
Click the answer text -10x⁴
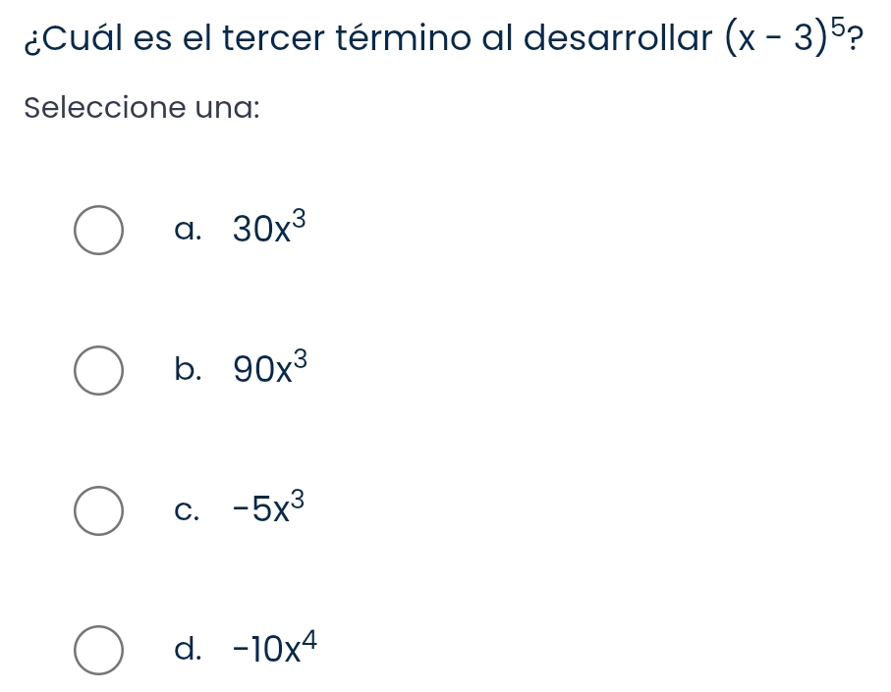274,649
